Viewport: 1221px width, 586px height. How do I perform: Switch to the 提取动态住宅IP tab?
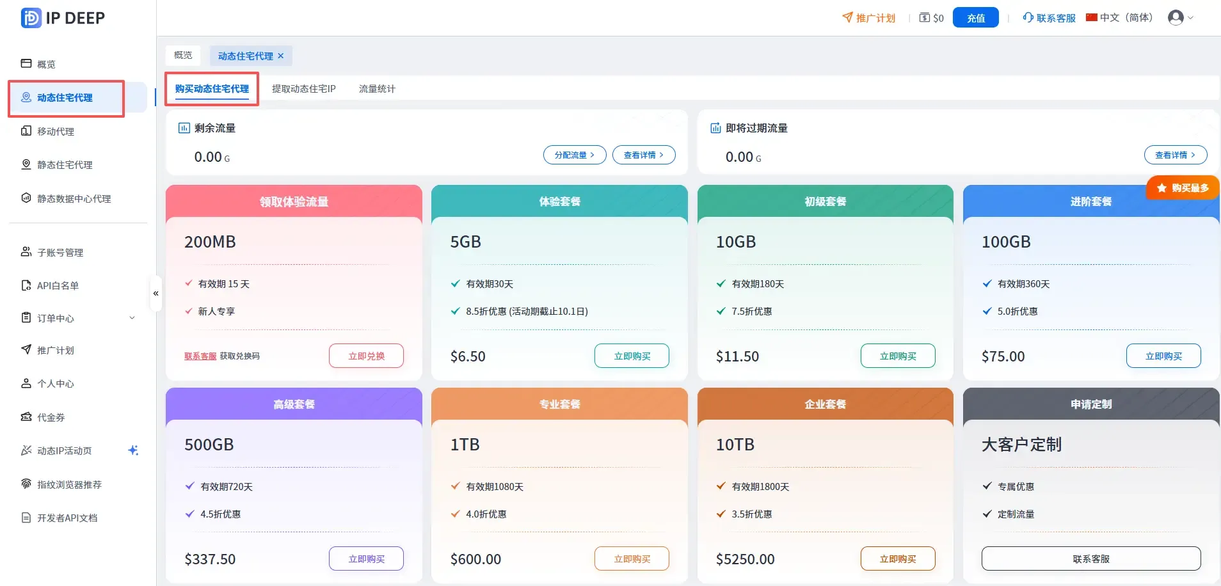click(303, 89)
